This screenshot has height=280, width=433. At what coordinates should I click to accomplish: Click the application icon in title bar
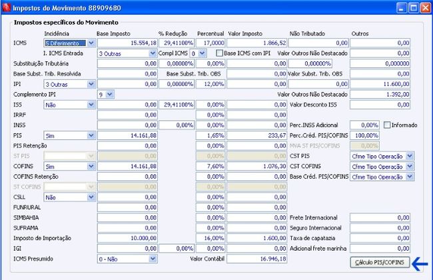tap(6, 8)
